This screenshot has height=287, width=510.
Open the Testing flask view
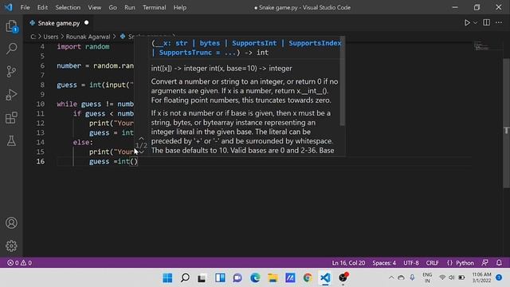click(11, 140)
